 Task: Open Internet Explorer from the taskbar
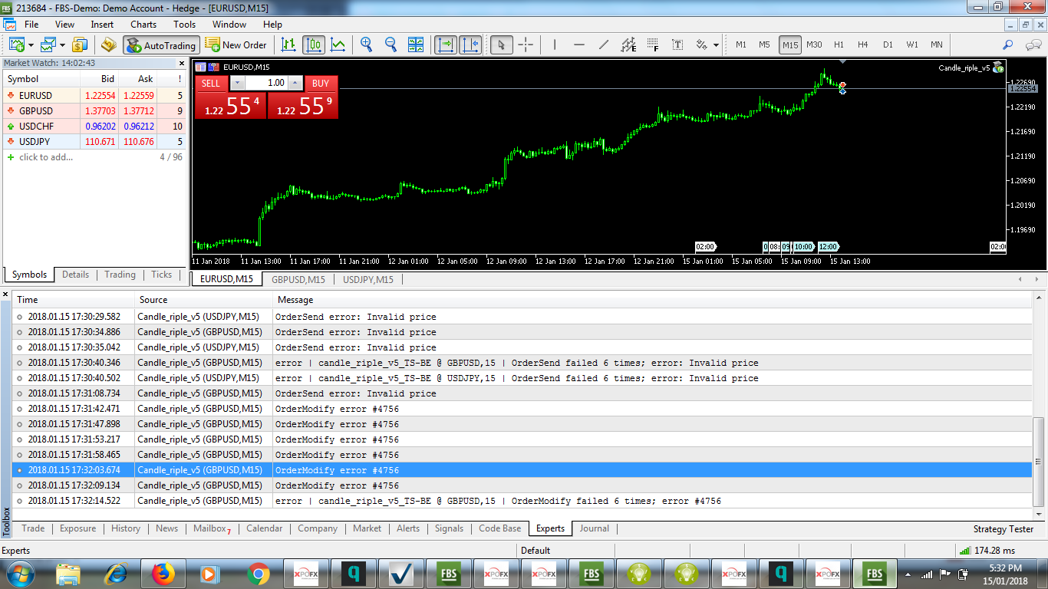116,574
